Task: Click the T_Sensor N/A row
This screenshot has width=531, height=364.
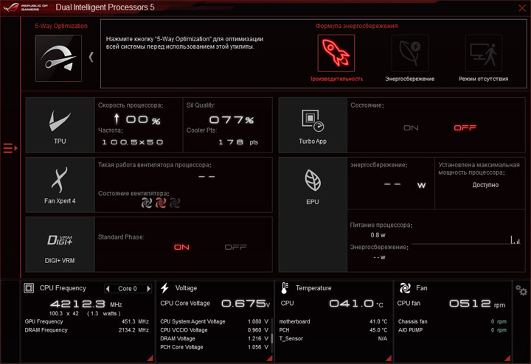Action: point(333,339)
